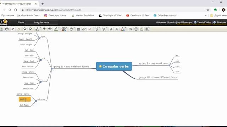
Task: Select group III three different forms topic
Action: [x=158, y=77]
